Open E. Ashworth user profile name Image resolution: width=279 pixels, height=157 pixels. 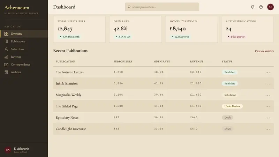tap(22, 149)
